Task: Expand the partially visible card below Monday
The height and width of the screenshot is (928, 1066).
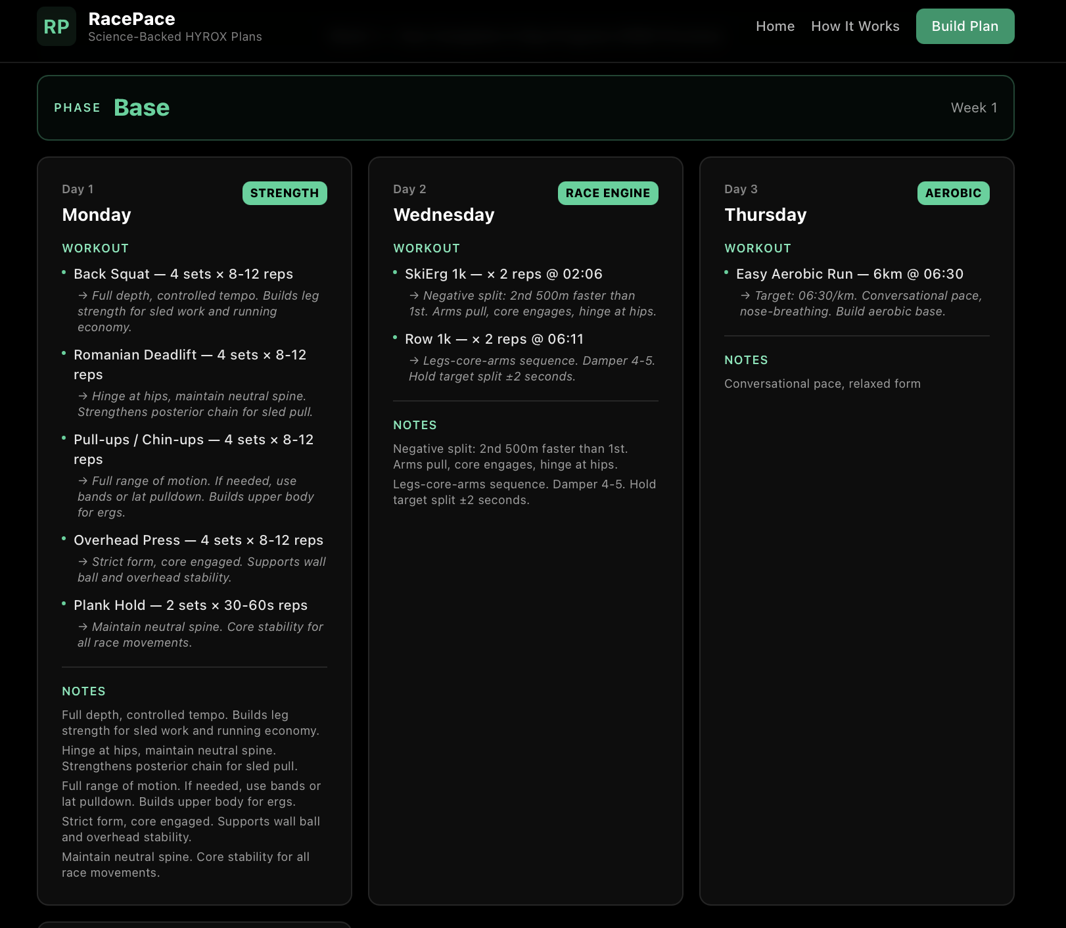Action: [195, 923]
